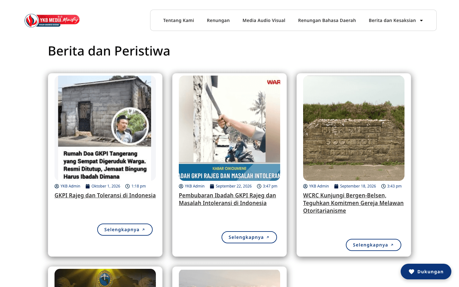The image size is (459, 287).
Task: Open WCRC Kunjungi Bergen-Belsen article link
Action: tap(353, 203)
